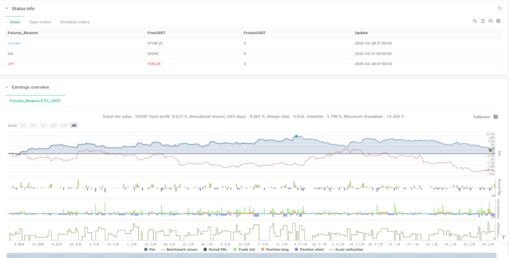509x258 pixels.
Task: Select the All zoom range button
Action: coord(74,125)
